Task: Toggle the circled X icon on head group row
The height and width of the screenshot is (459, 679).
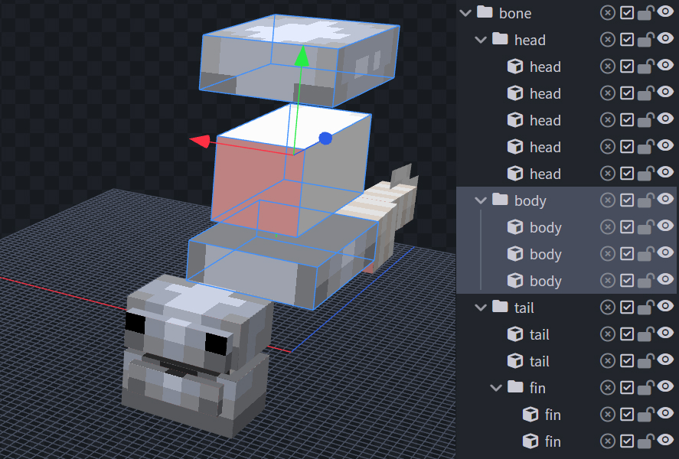Action: 608,40
